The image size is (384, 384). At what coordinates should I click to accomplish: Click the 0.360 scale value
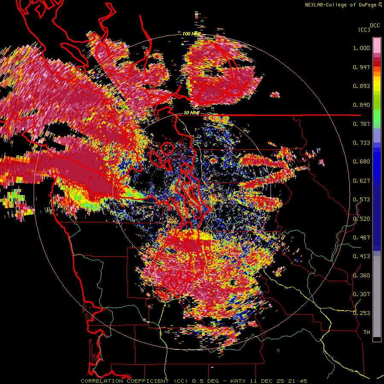click(x=361, y=276)
